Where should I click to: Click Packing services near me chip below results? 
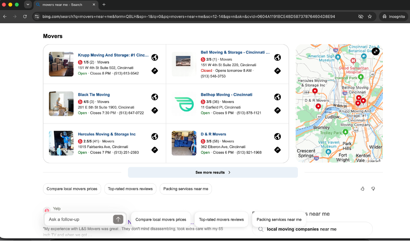pos(186,189)
